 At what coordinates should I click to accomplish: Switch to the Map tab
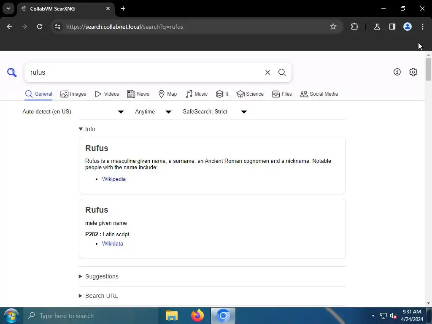[167, 94]
